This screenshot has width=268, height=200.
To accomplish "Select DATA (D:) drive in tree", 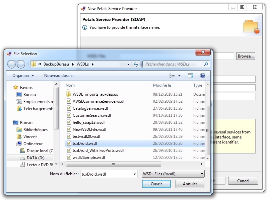I will click(35, 158).
